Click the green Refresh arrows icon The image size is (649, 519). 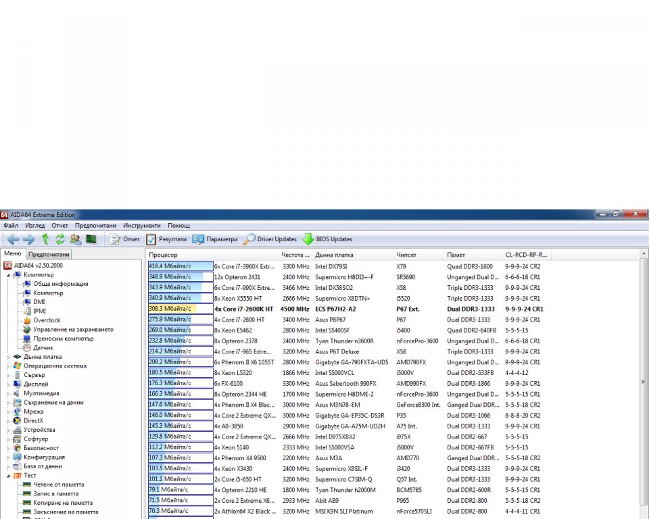click(x=60, y=239)
